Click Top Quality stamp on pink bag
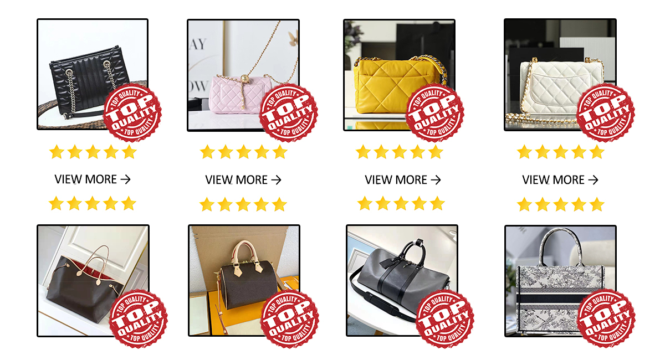Image resolution: width=665 pixels, height=360 pixels. pos(289,112)
